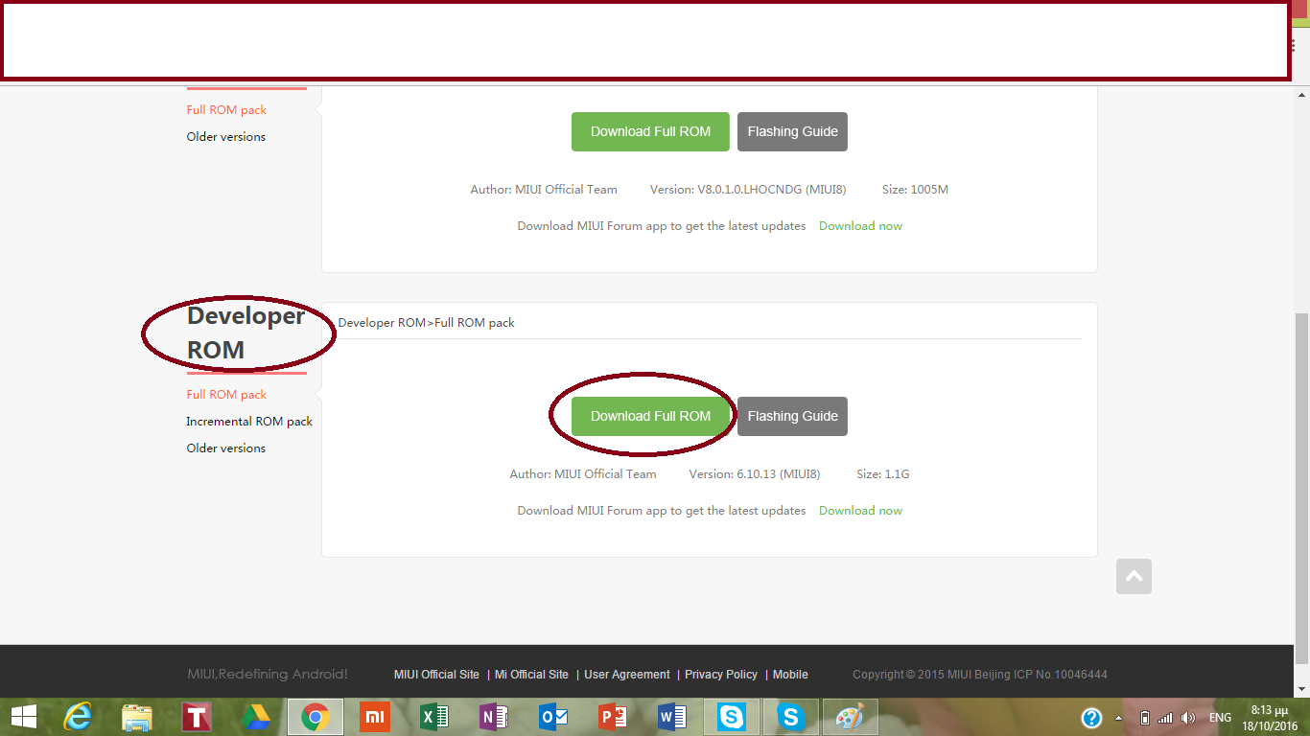Open the Privacy Policy footer link
The height and width of the screenshot is (736, 1310).
point(721,675)
